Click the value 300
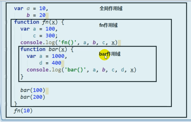 50,36
